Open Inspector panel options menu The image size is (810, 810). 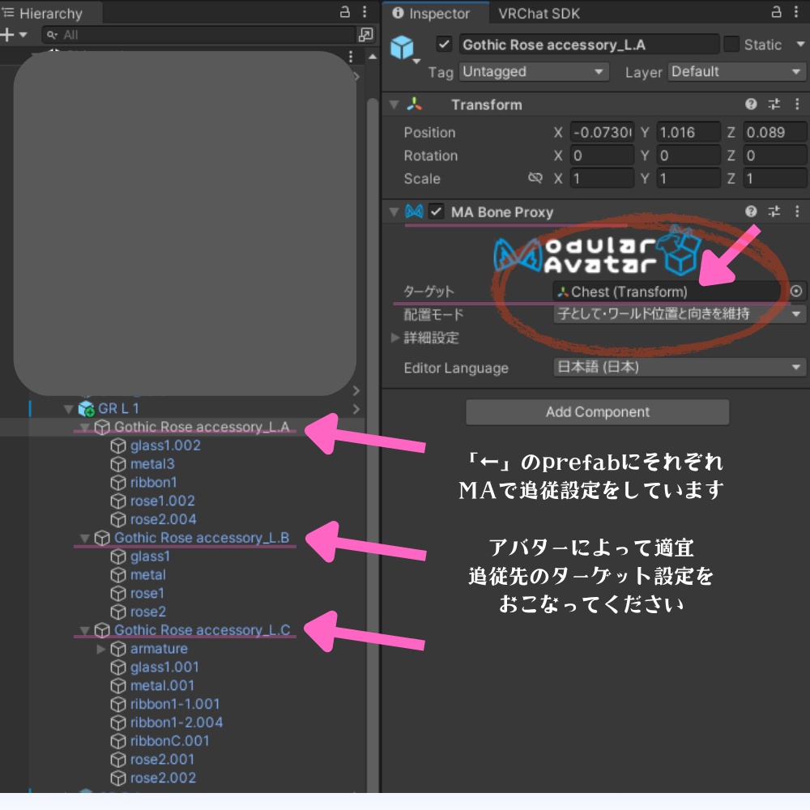[796, 12]
